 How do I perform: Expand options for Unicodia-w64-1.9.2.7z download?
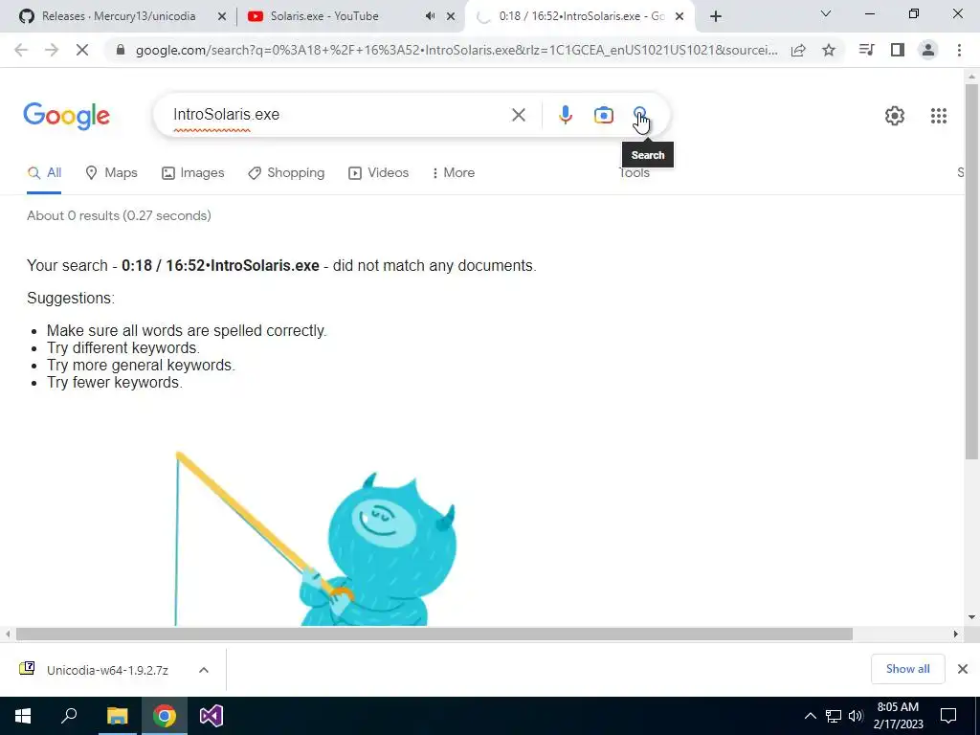203,670
